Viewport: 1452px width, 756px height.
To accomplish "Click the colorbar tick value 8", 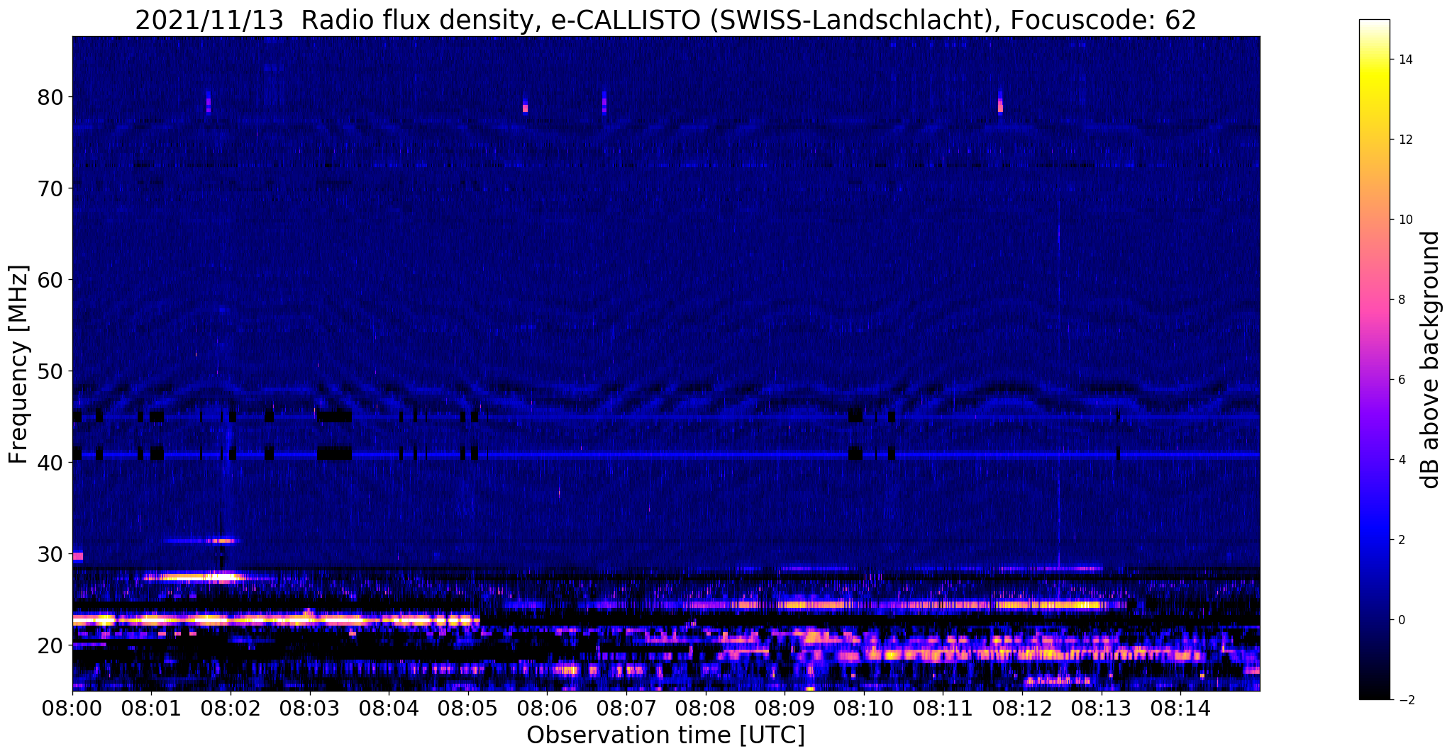I will click(x=1400, y=300).
